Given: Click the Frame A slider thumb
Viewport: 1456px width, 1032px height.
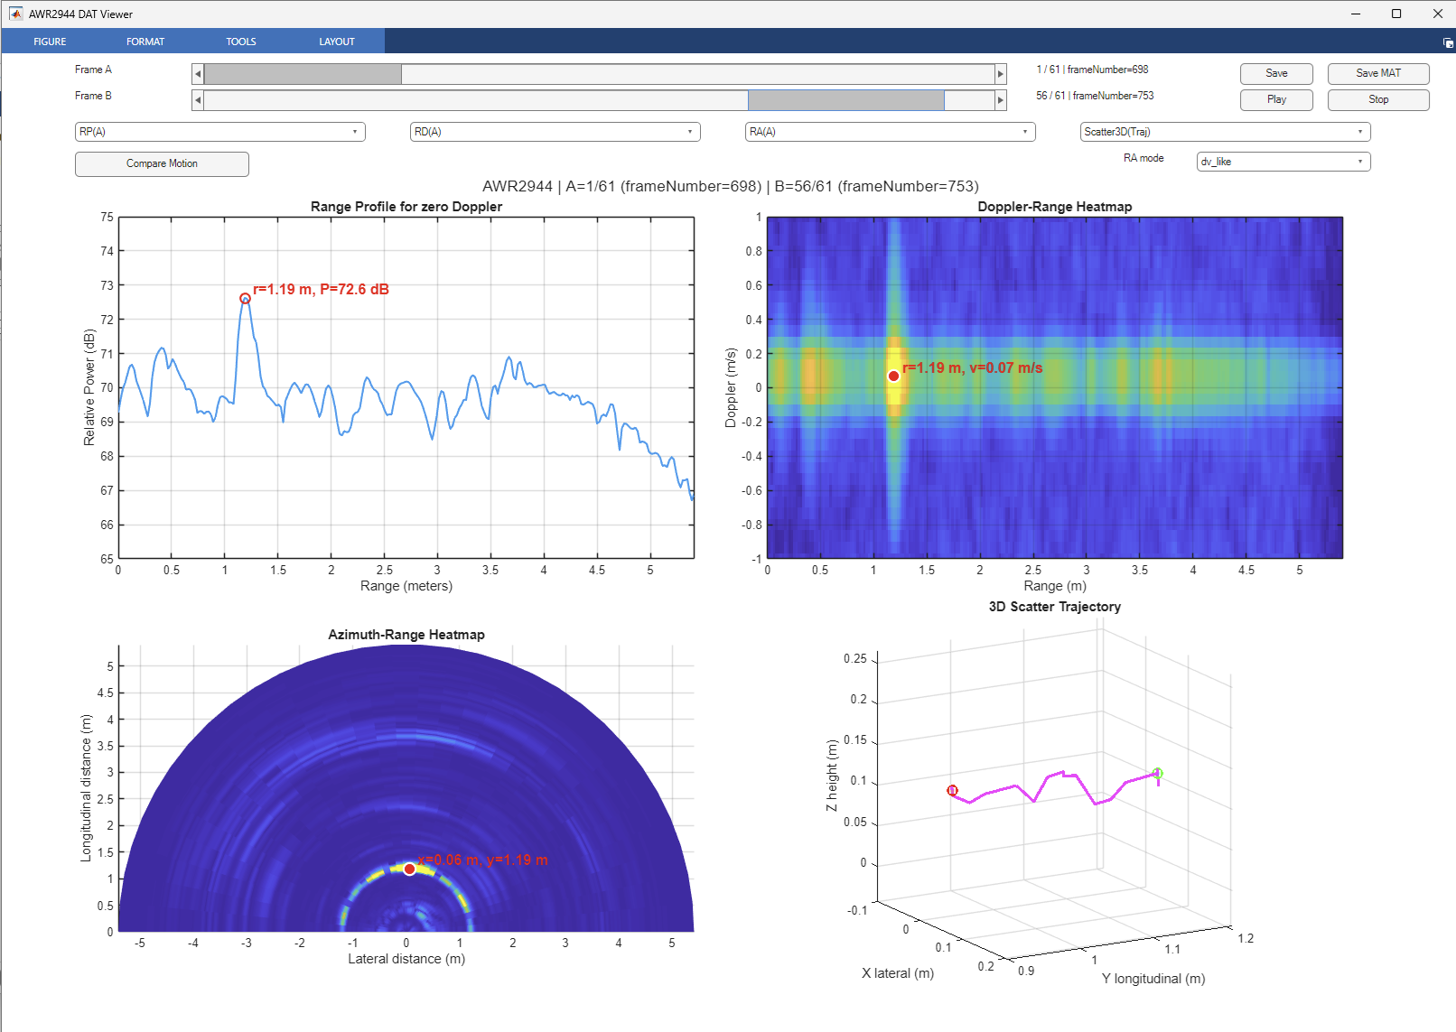Looking at the screenshot, I should (x=303, y=74).
